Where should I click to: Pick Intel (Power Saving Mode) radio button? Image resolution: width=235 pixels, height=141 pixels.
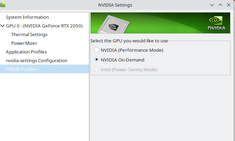pos(97,69)
